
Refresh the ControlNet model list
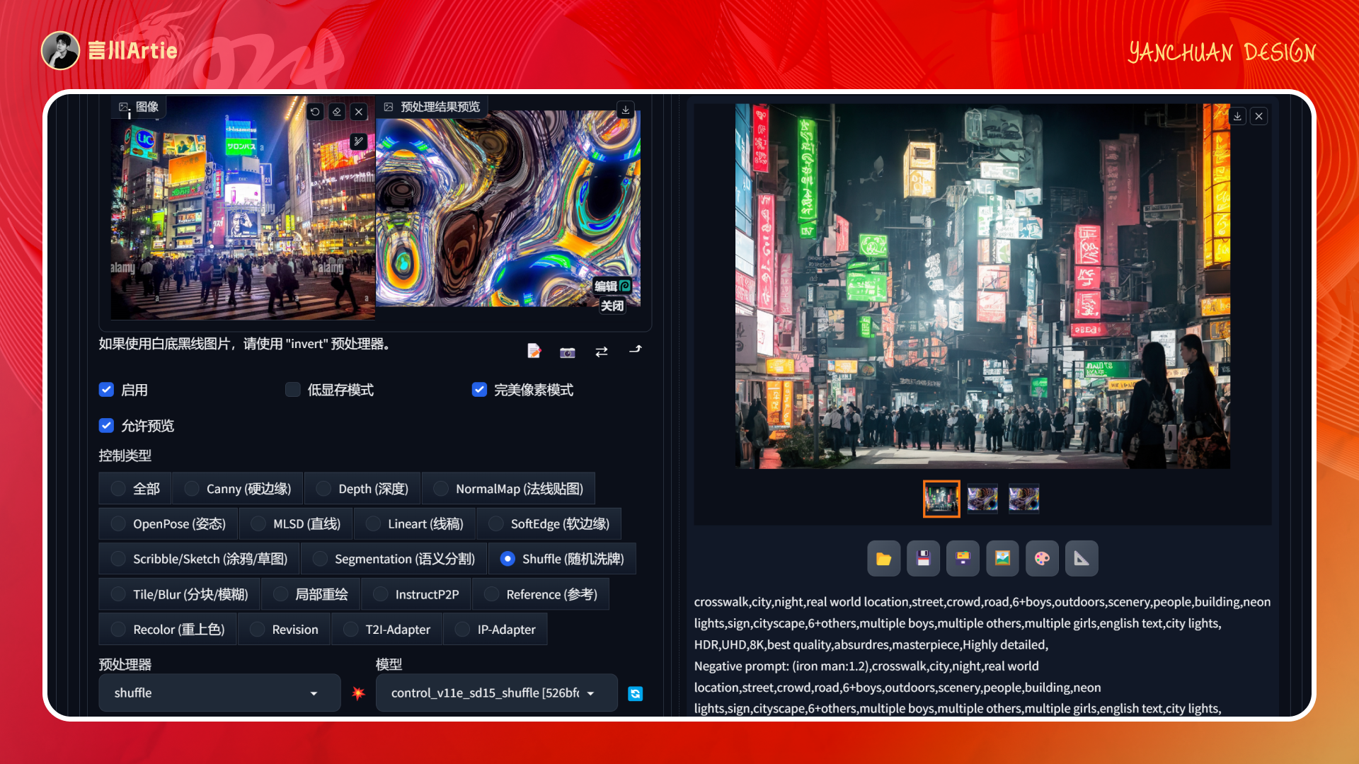click(x=635, y=694)
